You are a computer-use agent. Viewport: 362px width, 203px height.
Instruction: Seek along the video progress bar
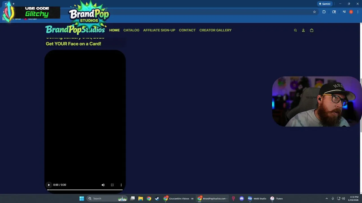point(85,190)
